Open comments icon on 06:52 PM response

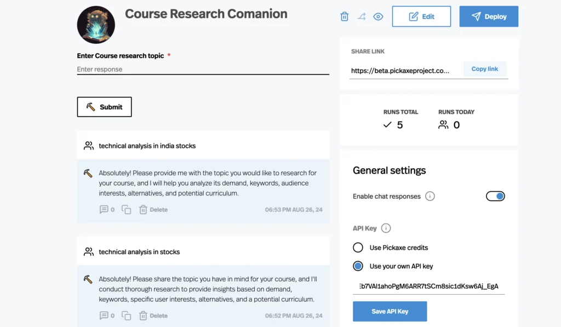104,315
